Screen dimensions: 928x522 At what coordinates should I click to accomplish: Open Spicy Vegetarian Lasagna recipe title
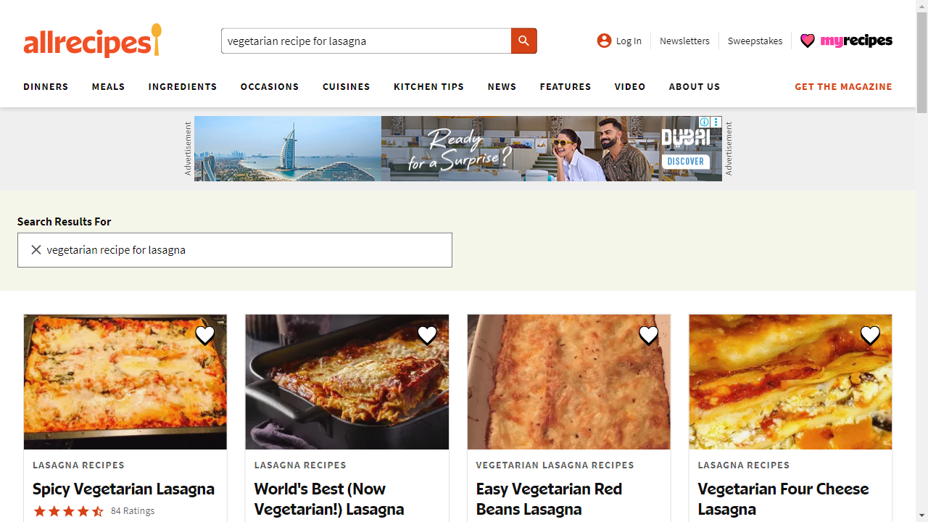pyautogui.click(x=123, y=489)
